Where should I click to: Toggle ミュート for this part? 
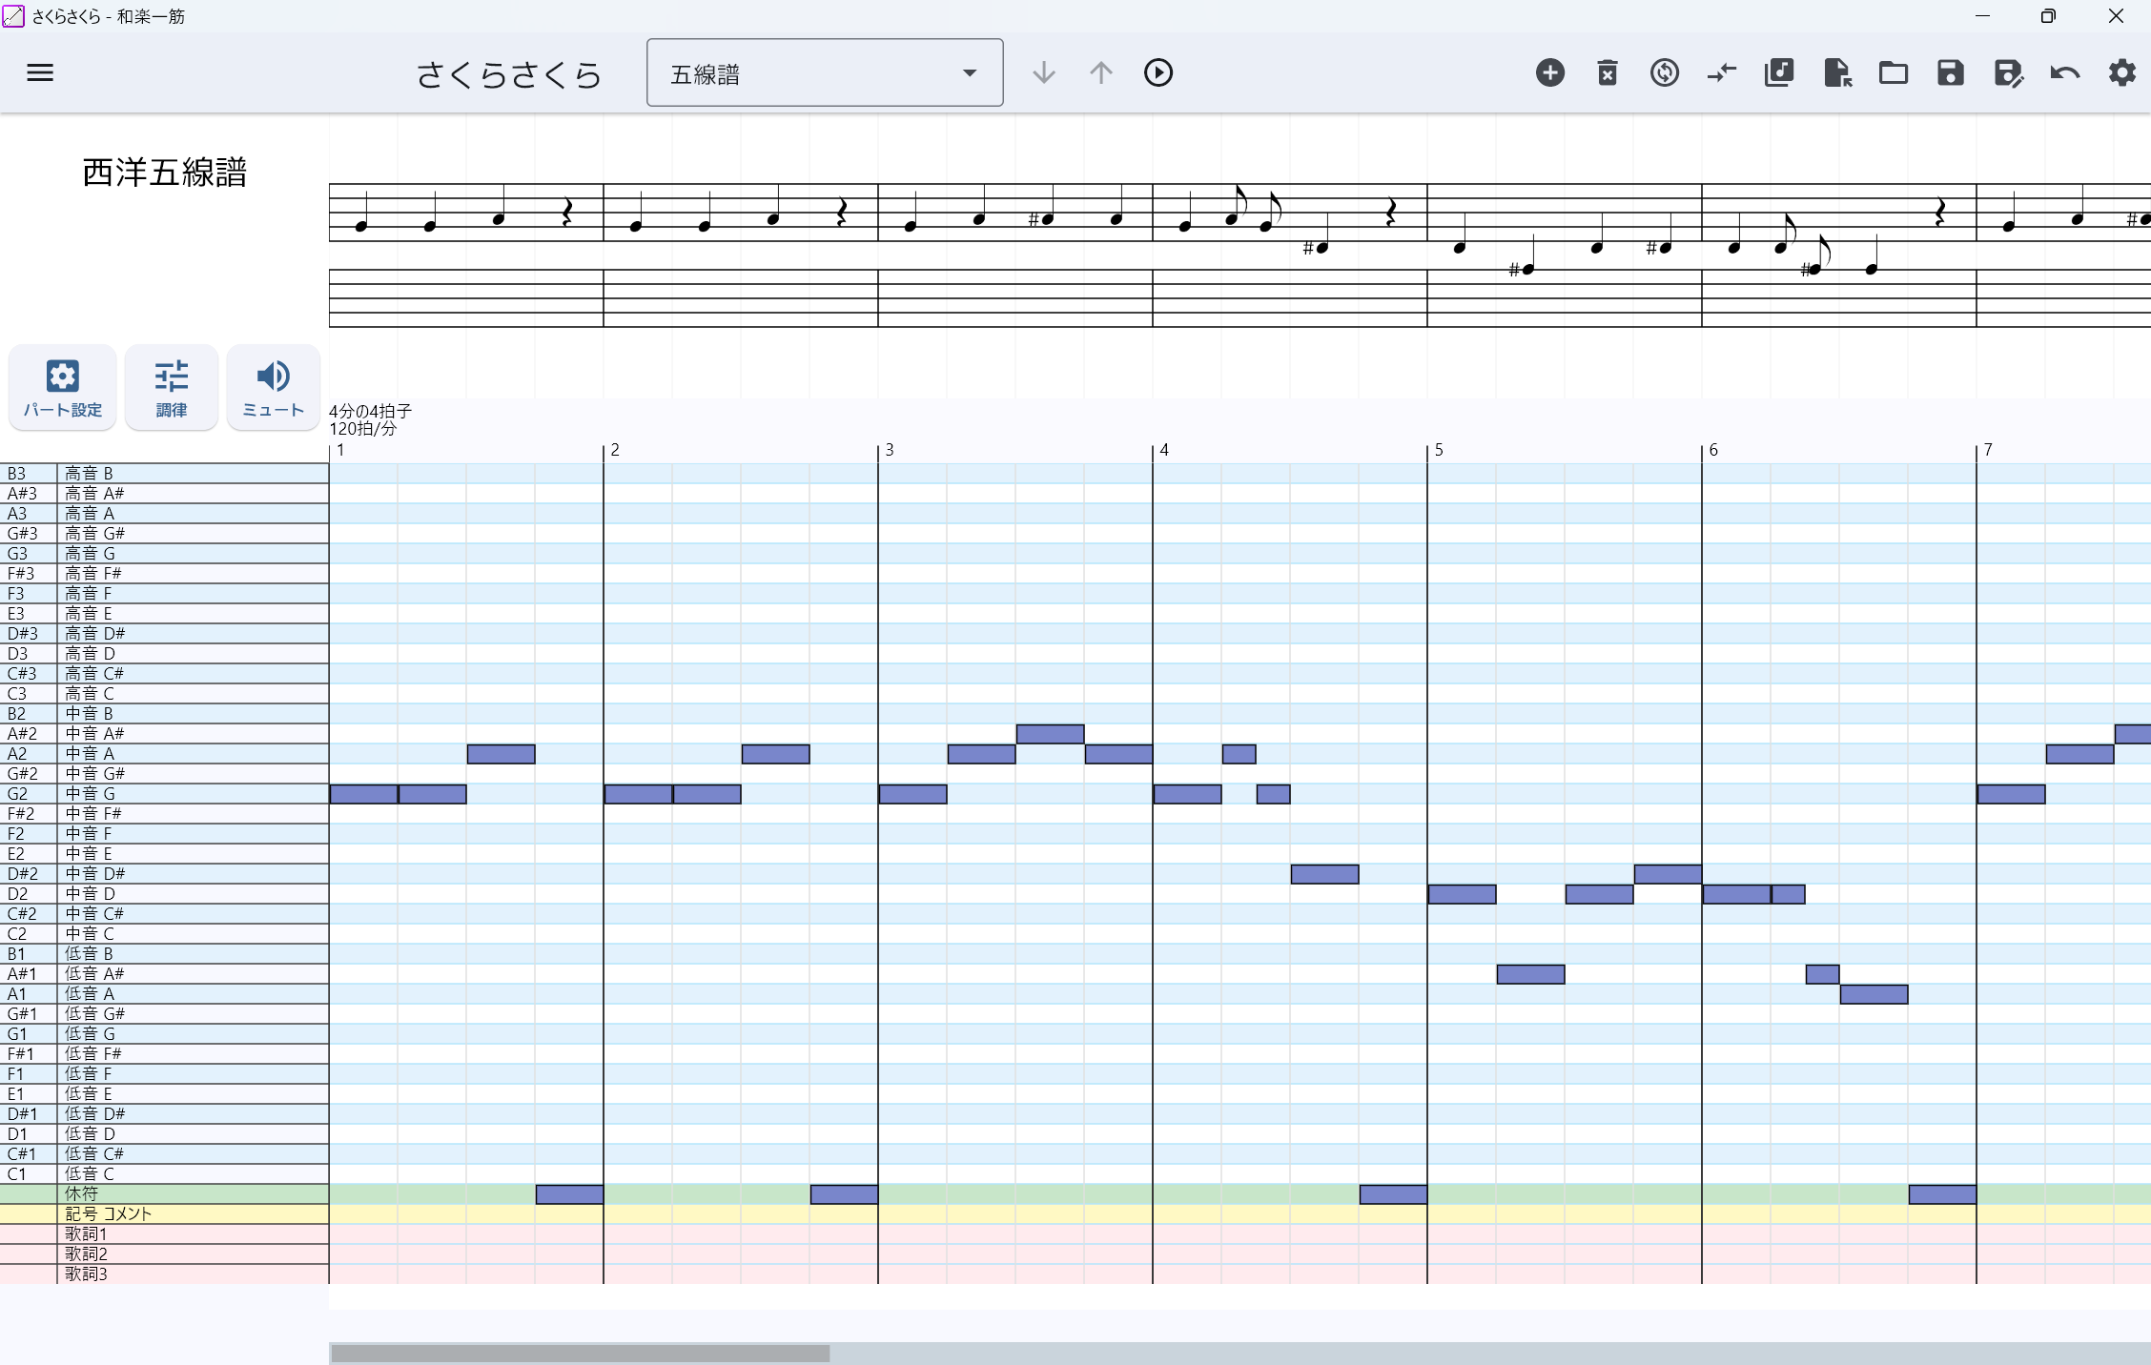pyautogui.click(x=273, y=388)
